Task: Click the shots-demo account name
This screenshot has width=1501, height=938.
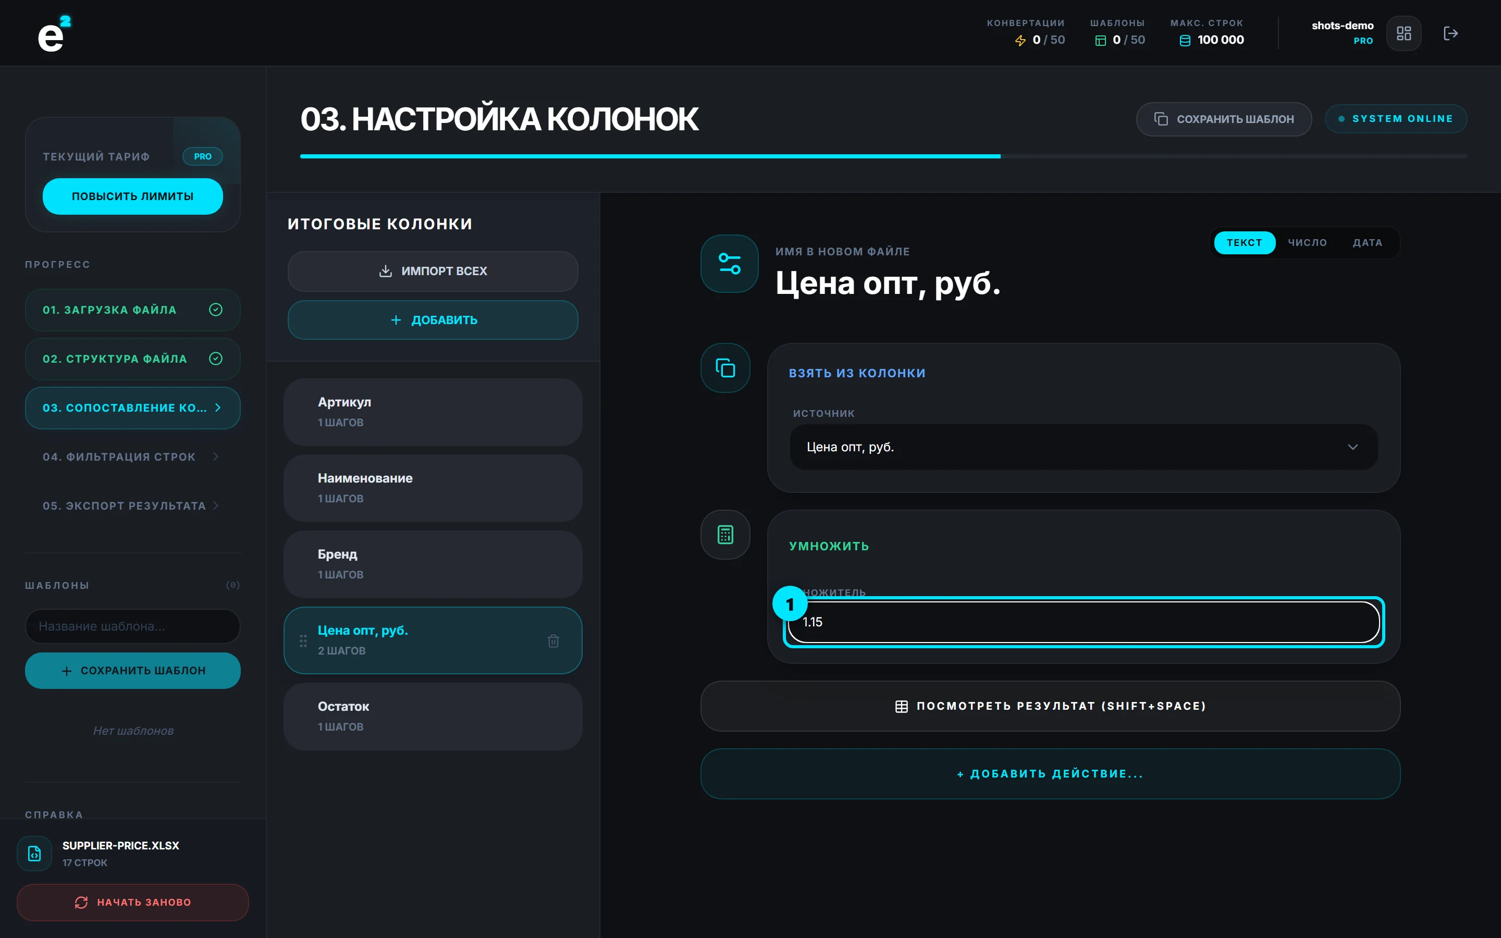Action: pos(1342,26)
